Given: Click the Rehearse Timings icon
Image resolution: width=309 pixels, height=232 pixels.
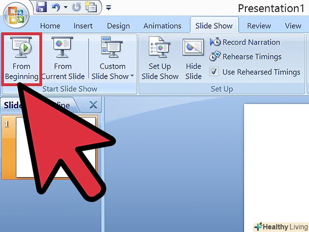Looking at the screenshot, I should [215, 56].
